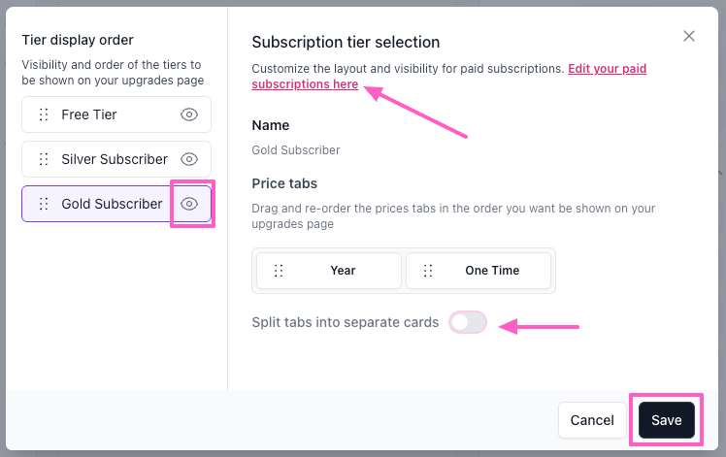Click the Split tabs into separate cards label
This screenshot has height=457, width=726.
(x=345, y=322)
